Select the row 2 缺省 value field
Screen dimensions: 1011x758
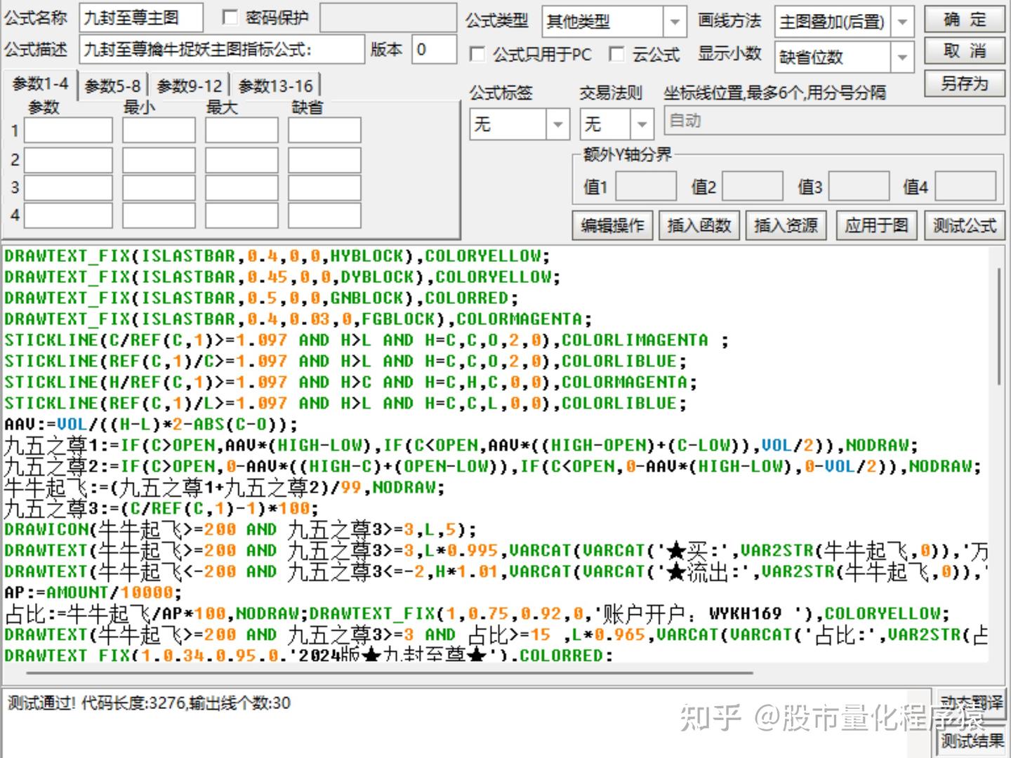click(324, 160)
